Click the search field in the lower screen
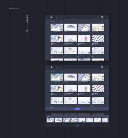 [x=57, y=71]
